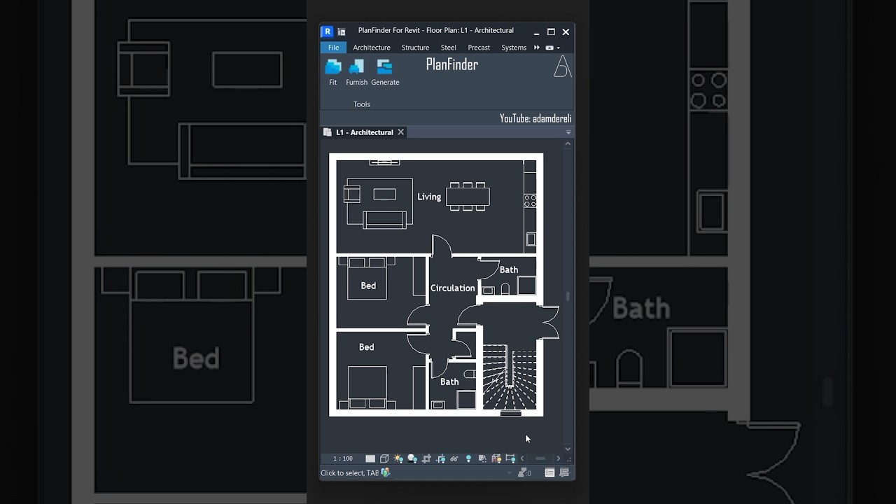Click the Generate tool icon
The height and width of the screenshot is (504, 896).
point(384,66)
